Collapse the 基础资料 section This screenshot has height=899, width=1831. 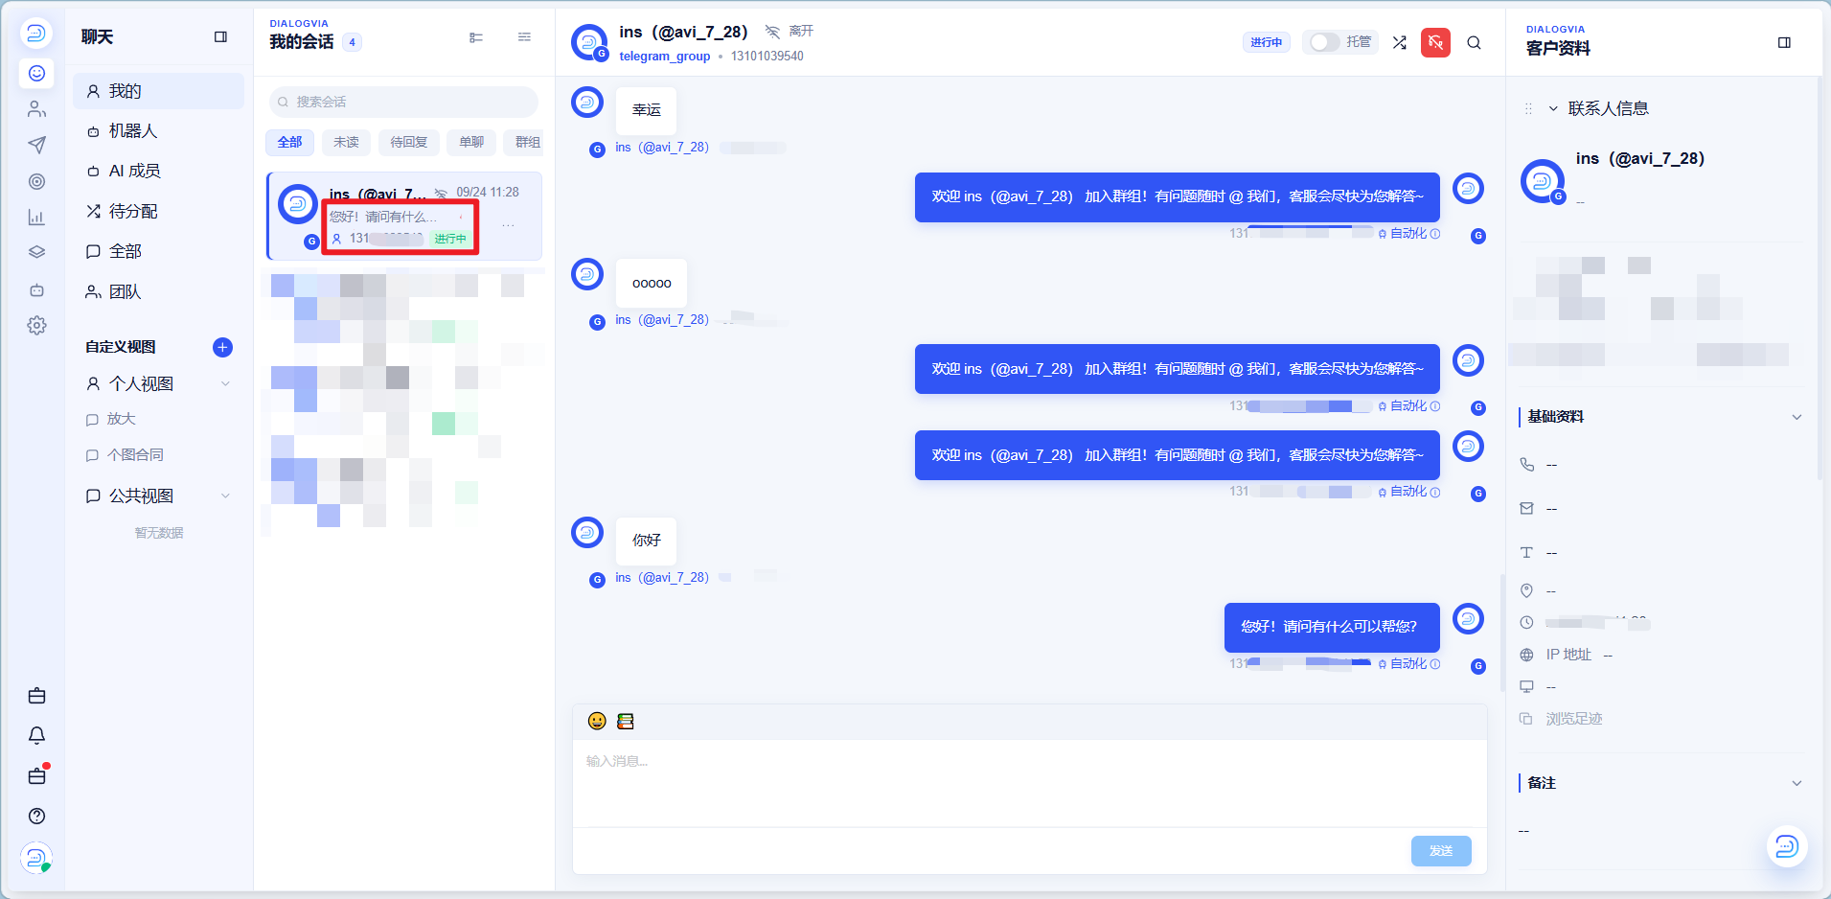1797,417
